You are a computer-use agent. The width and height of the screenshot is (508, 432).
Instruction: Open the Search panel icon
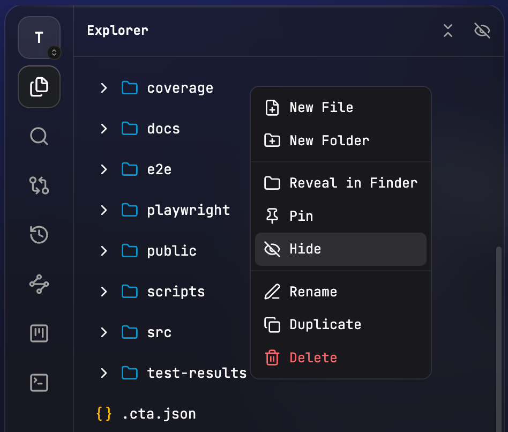[x=39, y=136]
